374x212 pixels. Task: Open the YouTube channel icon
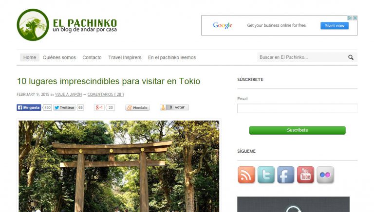pos(305,175)
